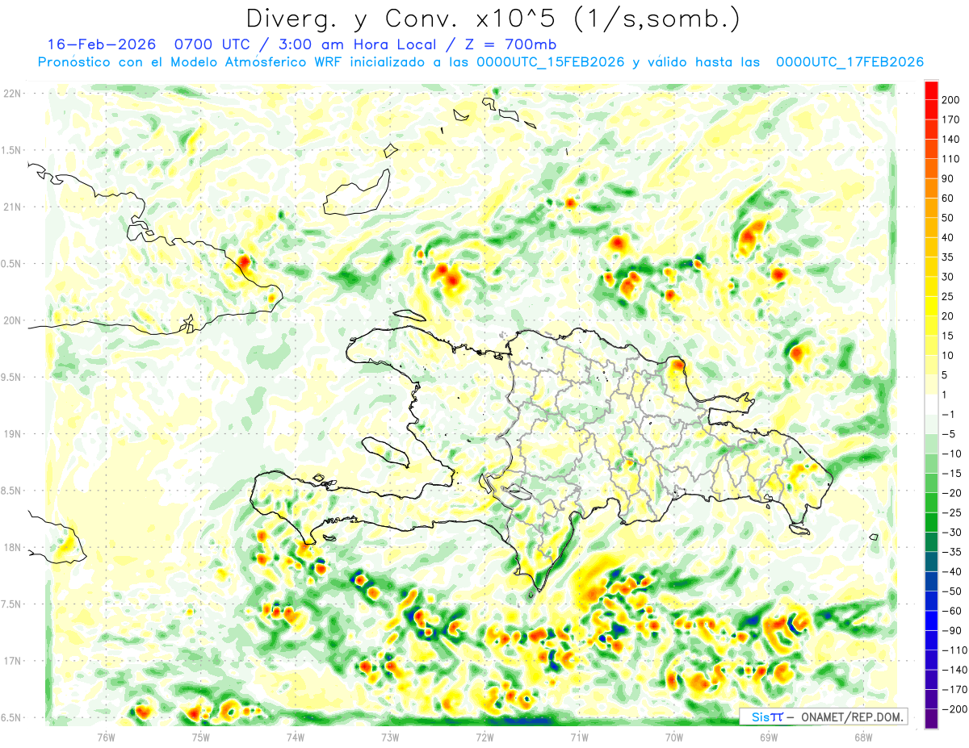Screen dimensions: 969x748
Task: Click the positive 110 colorbar value
Action: pyautogui.click(x=951, y=160)
